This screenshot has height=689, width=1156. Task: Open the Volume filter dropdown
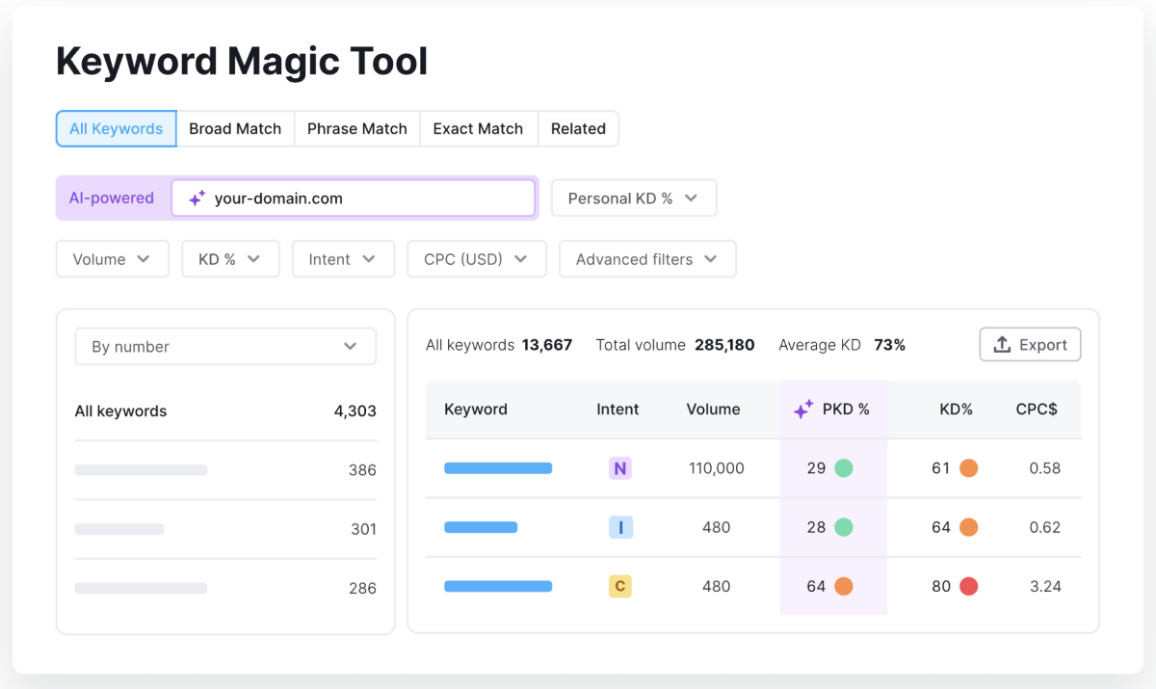[112, 258]
